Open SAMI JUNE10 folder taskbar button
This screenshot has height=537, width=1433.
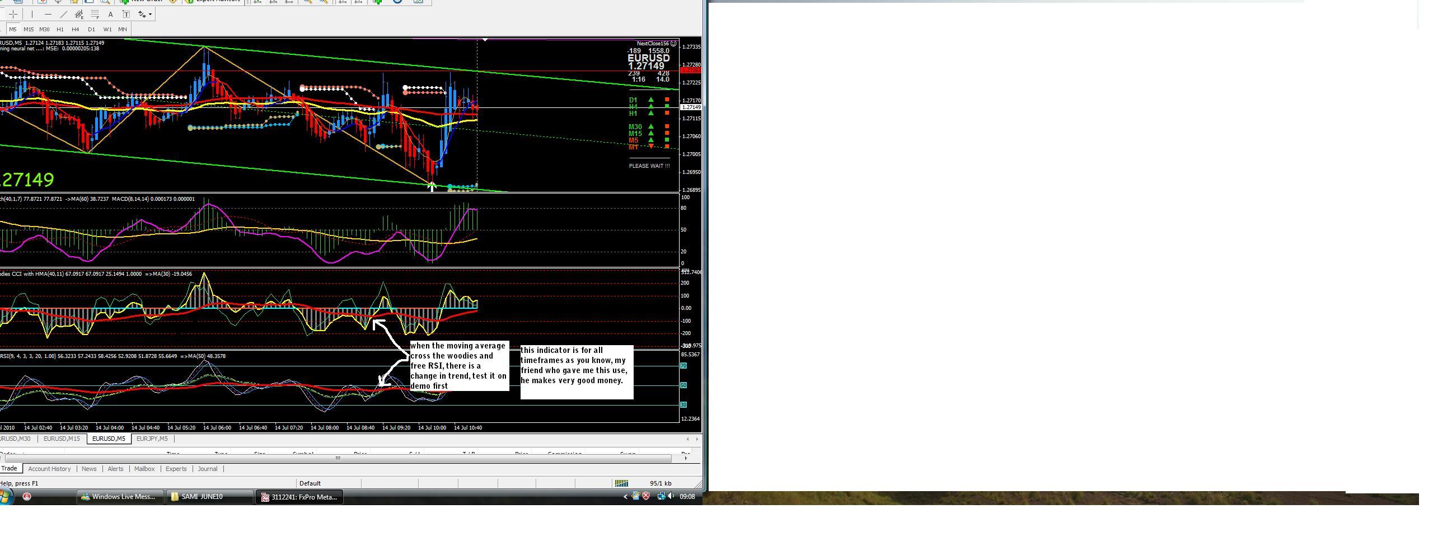(209, 497)
